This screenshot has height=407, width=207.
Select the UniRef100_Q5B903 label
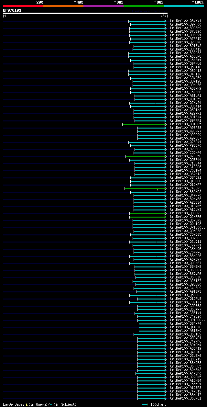point(186,295)
